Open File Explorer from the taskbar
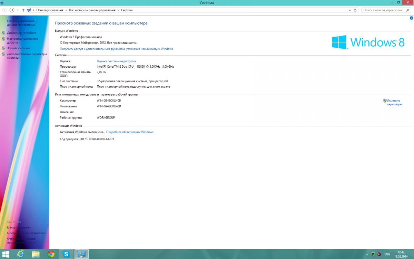This screenshot has width=414, height=259. (36, 254)
